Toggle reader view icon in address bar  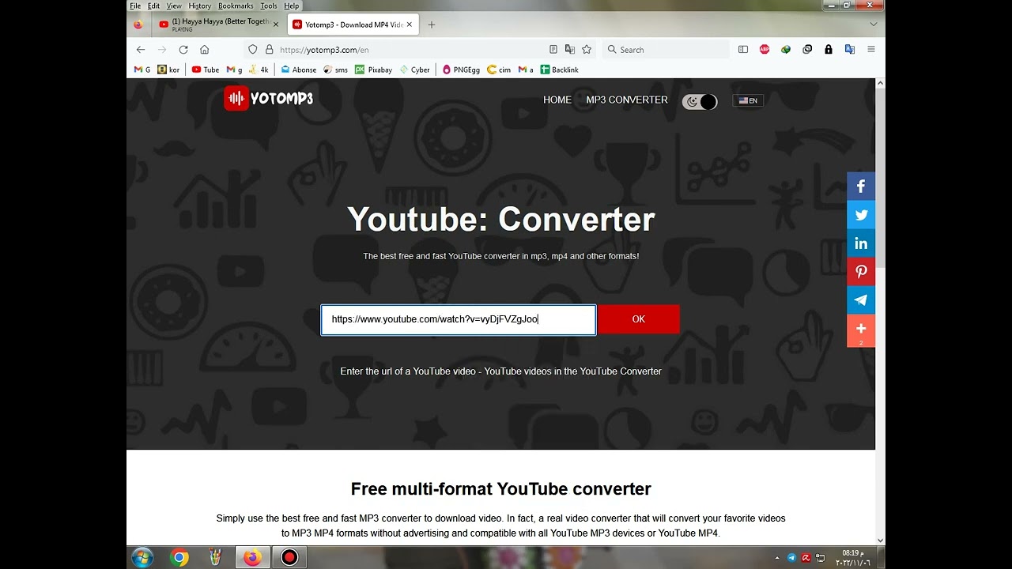(x=553, y=49)
